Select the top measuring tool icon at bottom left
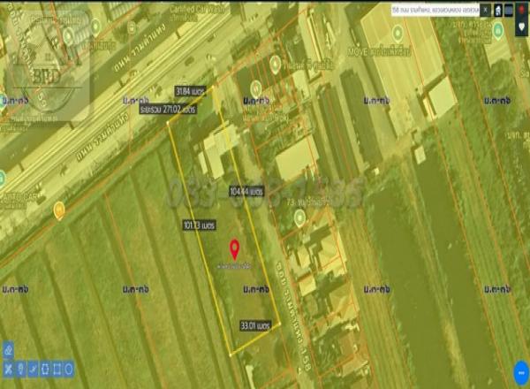 point(8,350)
